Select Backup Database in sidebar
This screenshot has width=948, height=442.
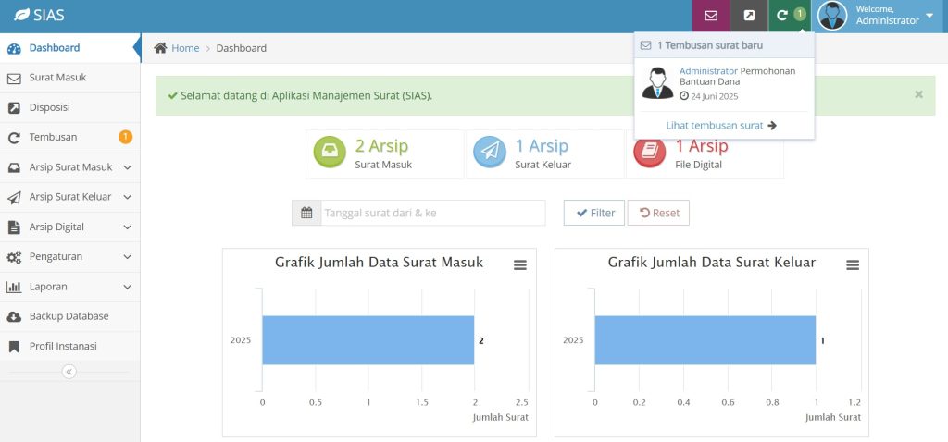pos(70,316)
